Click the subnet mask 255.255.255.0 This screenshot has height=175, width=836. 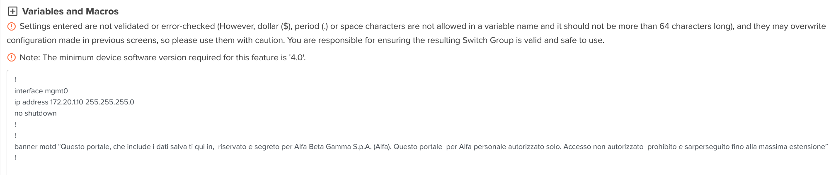109,102
